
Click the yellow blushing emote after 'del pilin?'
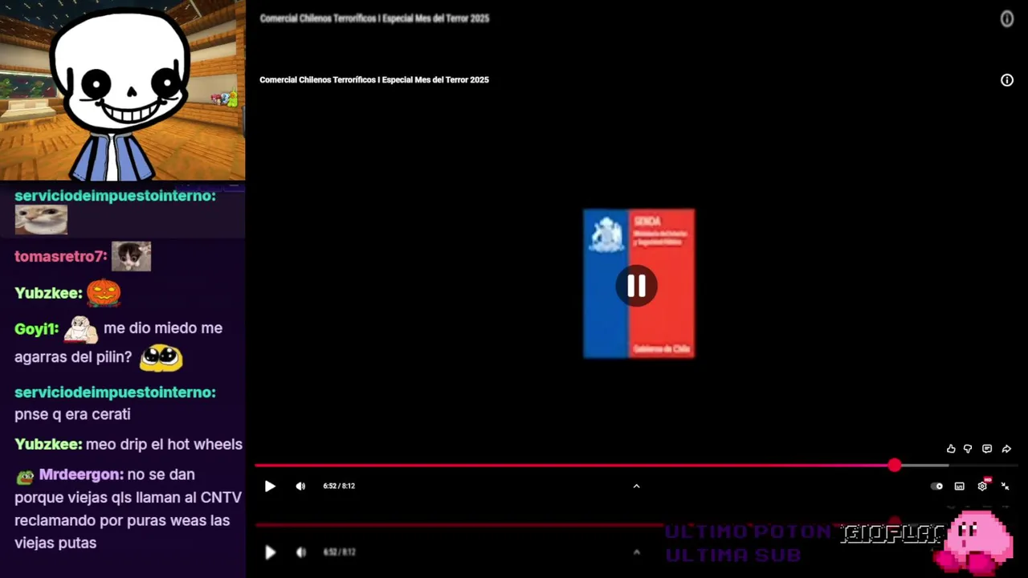pos(161,358)
